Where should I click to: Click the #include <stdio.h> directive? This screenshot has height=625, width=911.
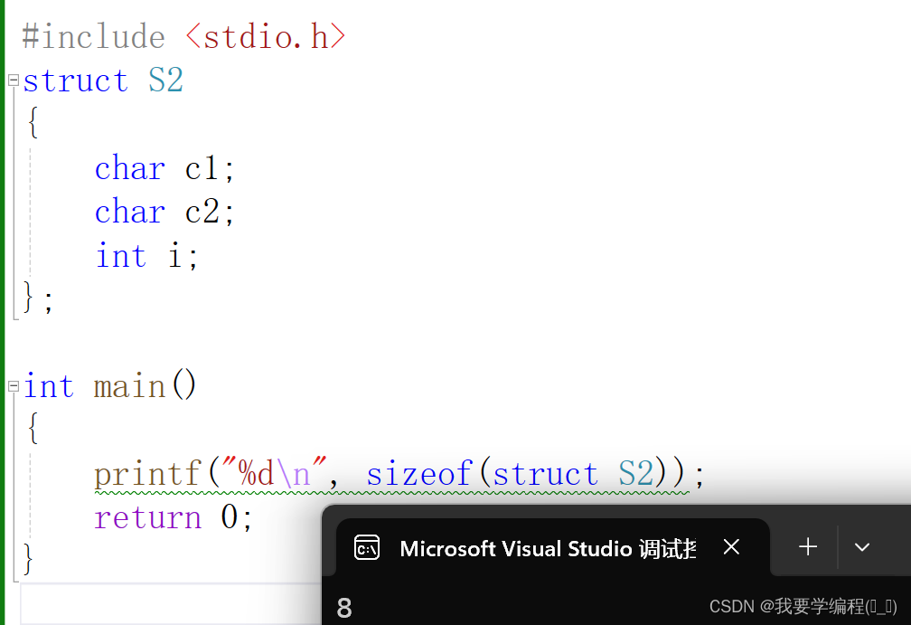[181, 36]
